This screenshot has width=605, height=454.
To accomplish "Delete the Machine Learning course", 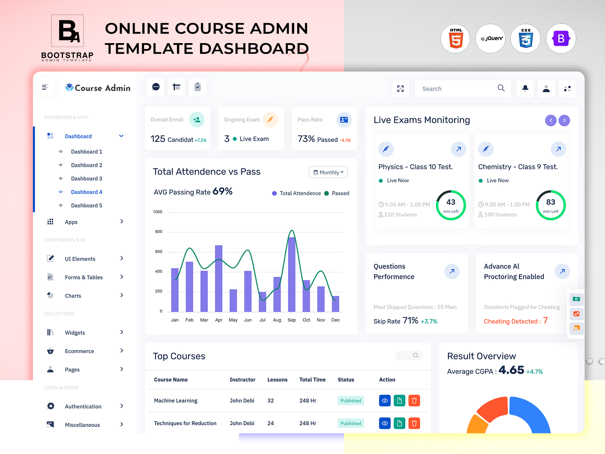I will [414, 401].
